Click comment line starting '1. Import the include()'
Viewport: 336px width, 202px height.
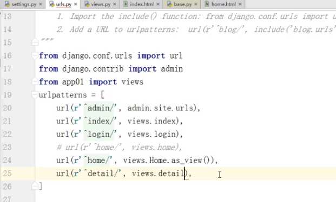point(196,16)
